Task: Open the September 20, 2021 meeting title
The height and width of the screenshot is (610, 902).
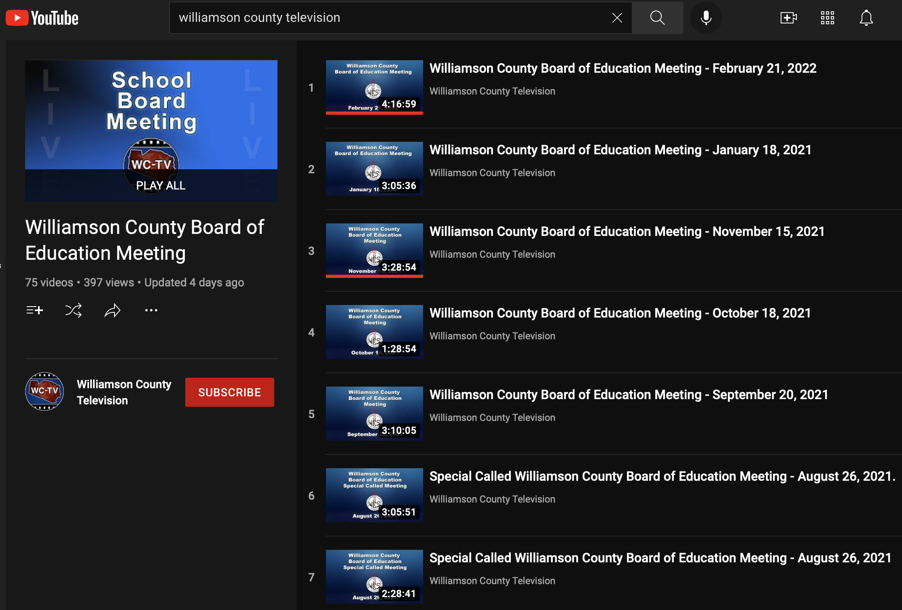Action: (x=629, y=395)
